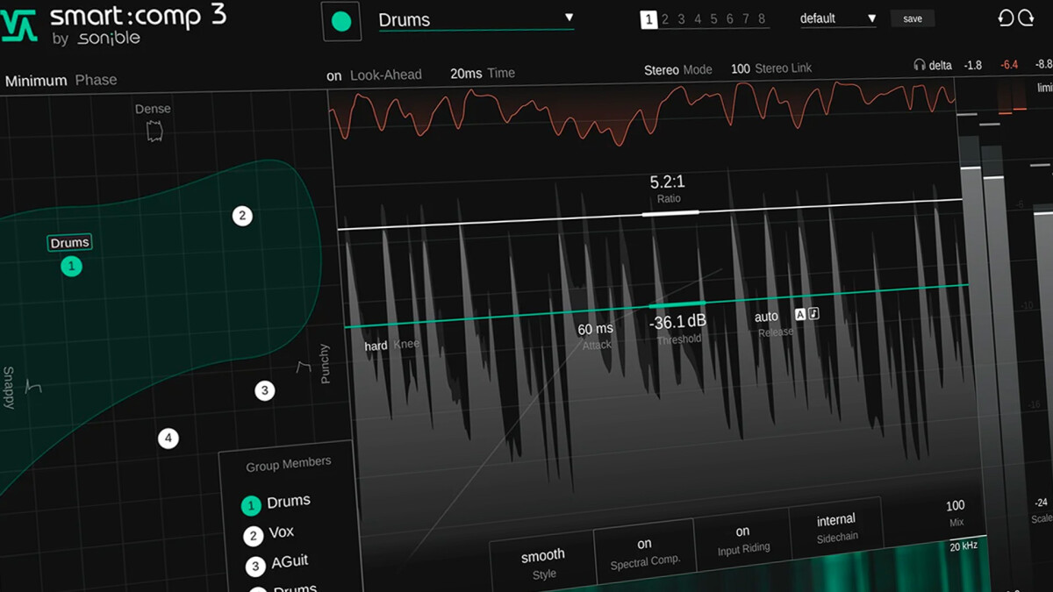Enable delta monitoring via the headphone icon
The height and width of the screenshot is (592, 1053).
[920, 65]
